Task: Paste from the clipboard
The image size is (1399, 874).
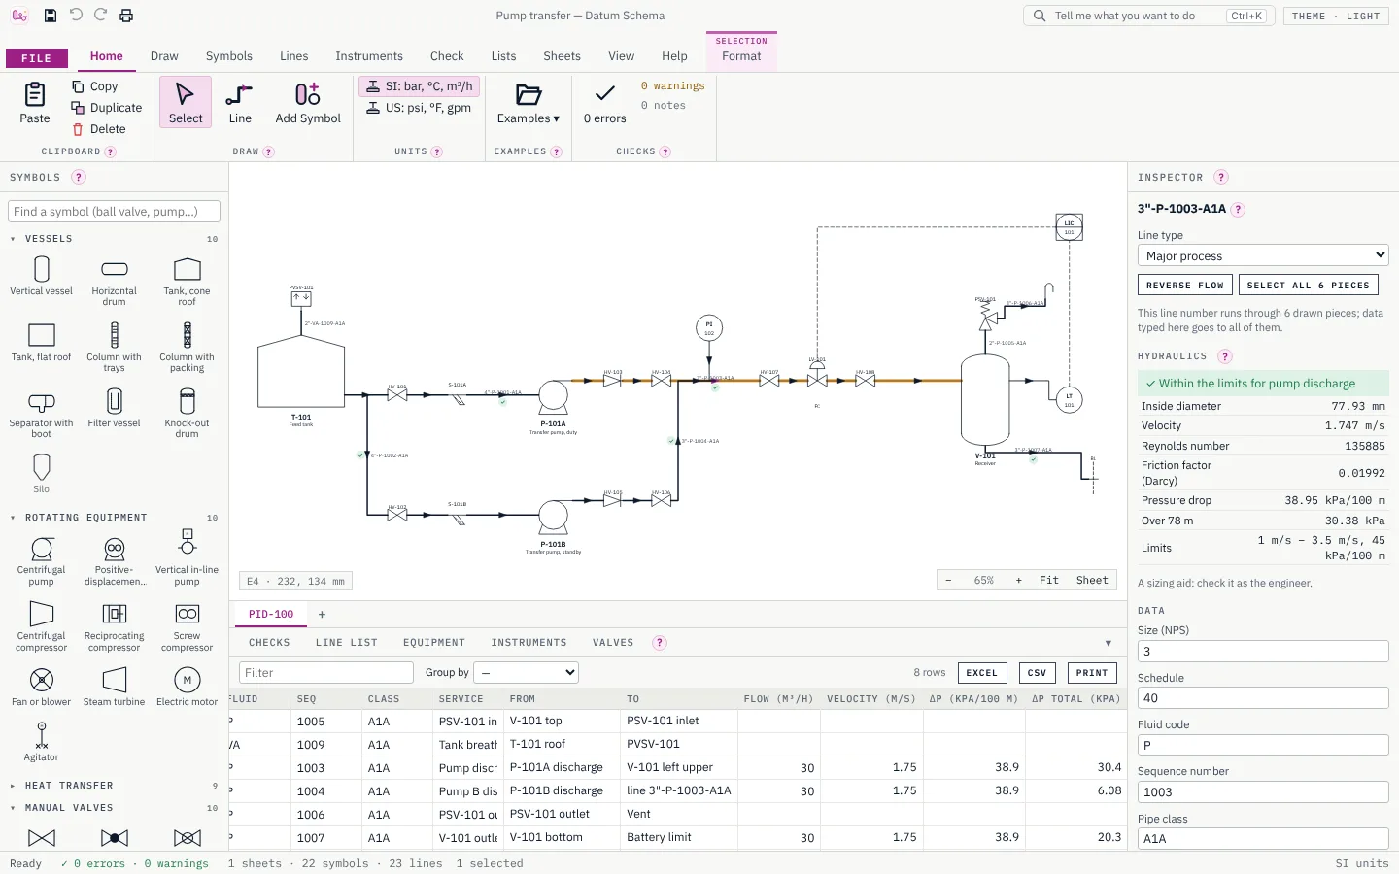Action: 35,103
